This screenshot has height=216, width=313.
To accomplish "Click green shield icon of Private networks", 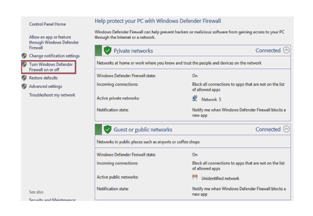I will tap(107, 51).
